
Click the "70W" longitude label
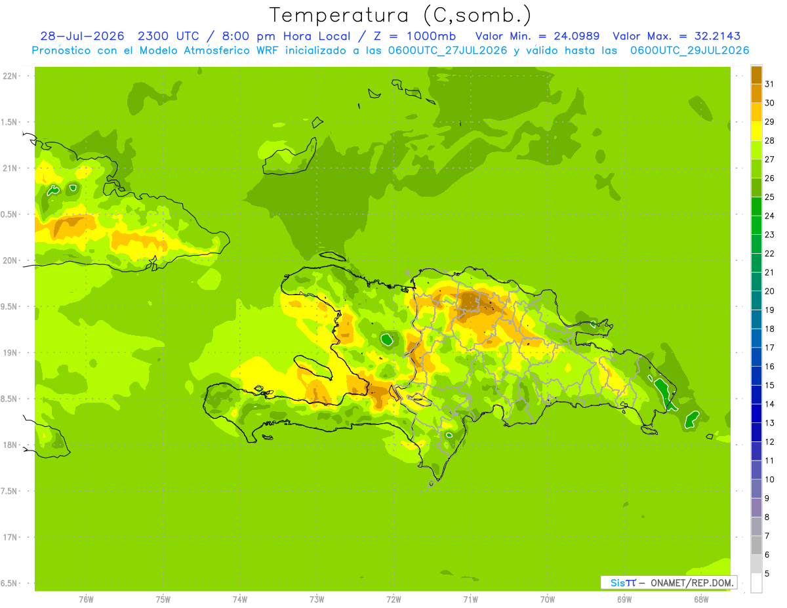pos(548,599)
